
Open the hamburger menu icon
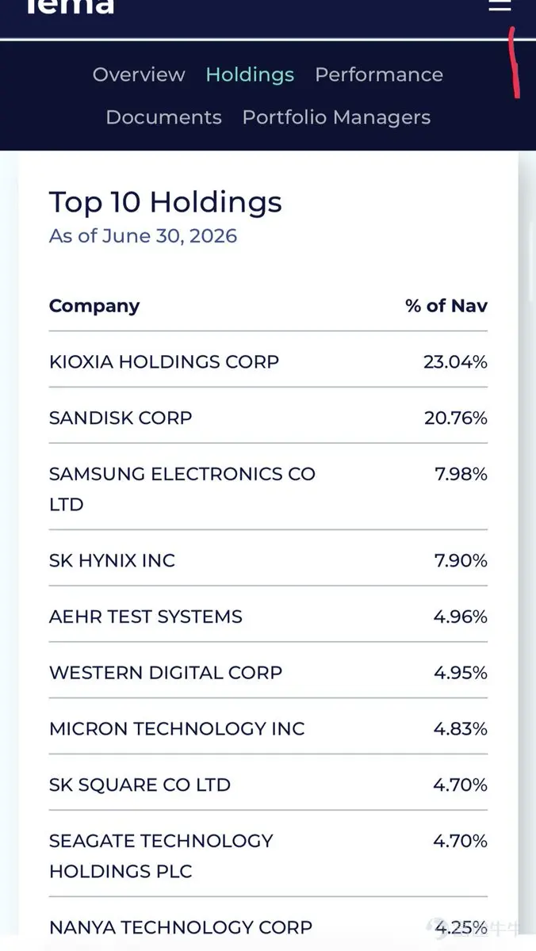(500, 5)
